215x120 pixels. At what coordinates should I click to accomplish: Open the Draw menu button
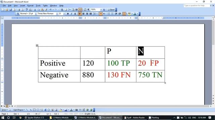tap(4, 110)
